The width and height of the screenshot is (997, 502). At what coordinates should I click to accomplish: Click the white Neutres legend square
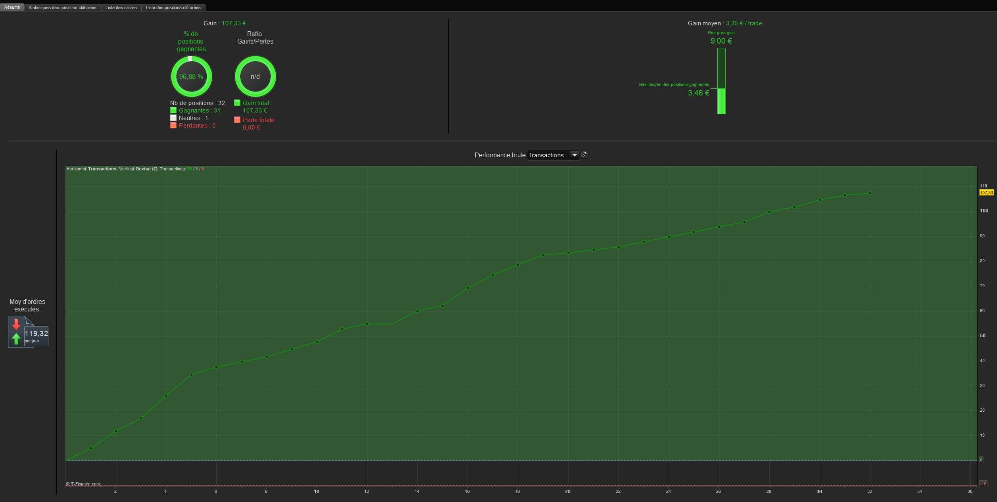point(173,118)
